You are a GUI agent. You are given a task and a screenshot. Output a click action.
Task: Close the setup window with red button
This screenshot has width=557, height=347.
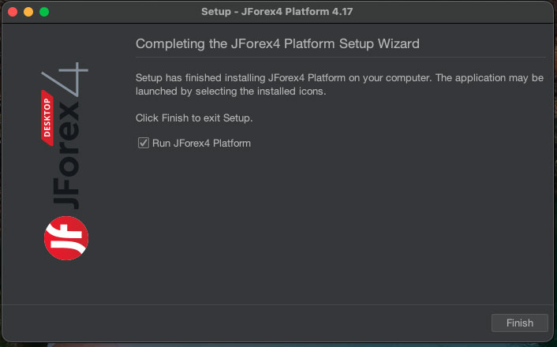coord(13,12)
